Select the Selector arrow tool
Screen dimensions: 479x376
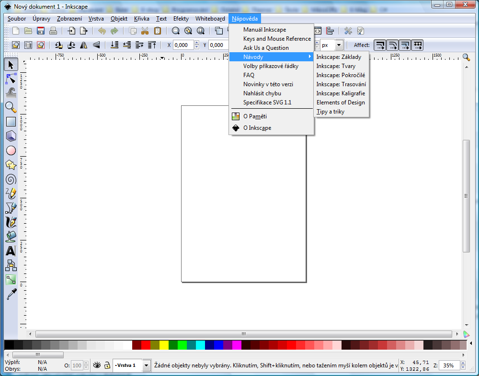click(11, 65)
